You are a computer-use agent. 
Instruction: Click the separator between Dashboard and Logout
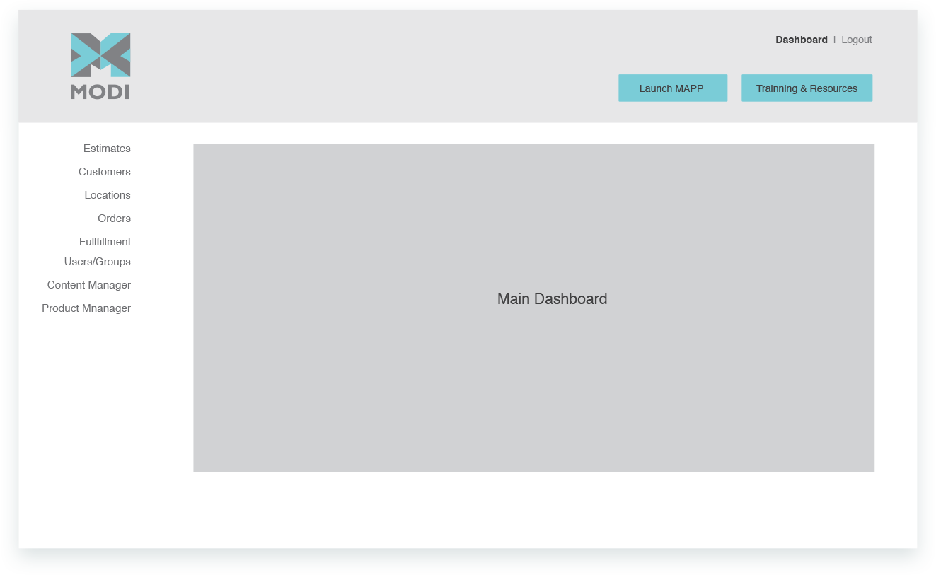[834, 40]
